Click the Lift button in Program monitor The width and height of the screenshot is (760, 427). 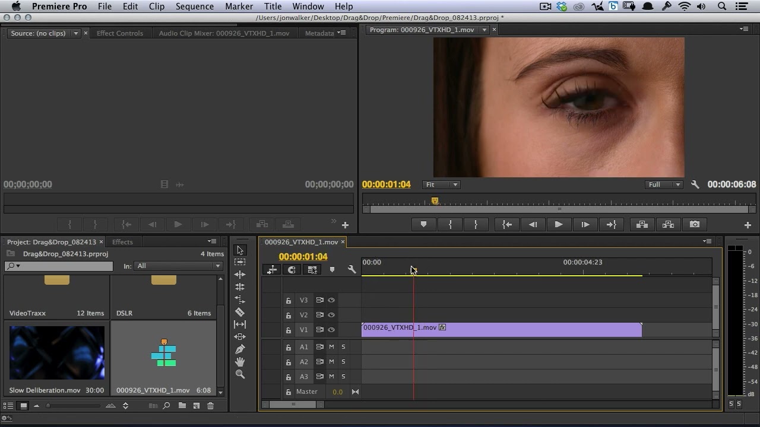pyautogui.click(x=642, y=224)
